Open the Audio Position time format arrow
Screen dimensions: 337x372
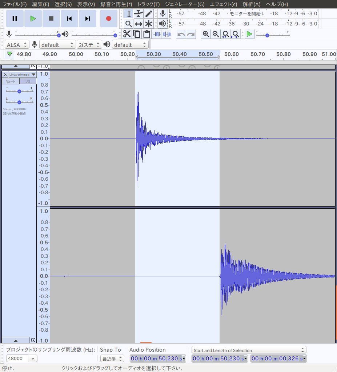(184, 359)
